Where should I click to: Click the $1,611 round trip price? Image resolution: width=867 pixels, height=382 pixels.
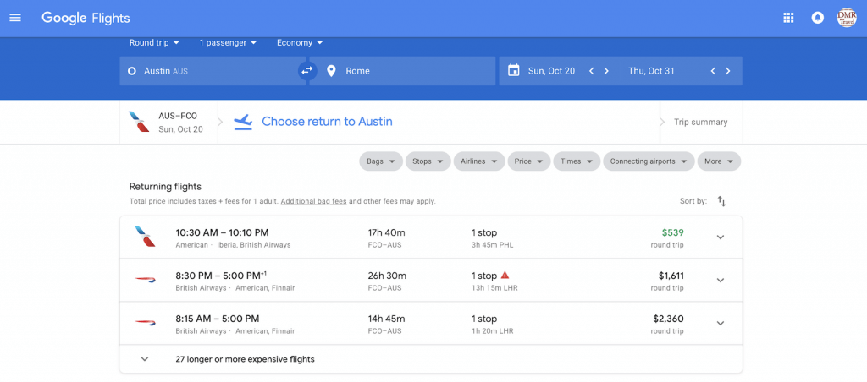[671, 276]
